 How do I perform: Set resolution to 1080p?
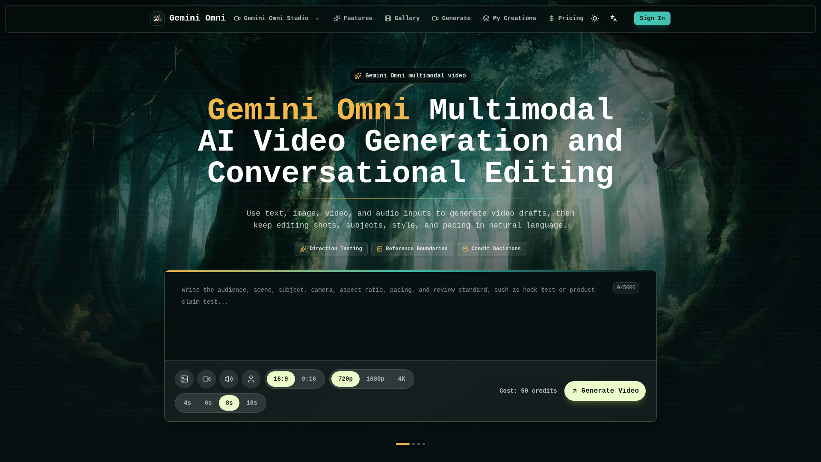click(375, 379)
